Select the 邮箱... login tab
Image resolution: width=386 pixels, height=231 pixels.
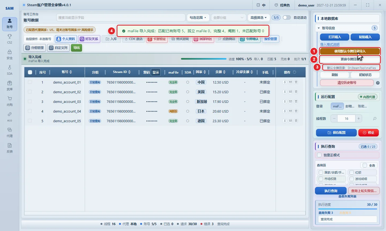[x=350, y=106]
